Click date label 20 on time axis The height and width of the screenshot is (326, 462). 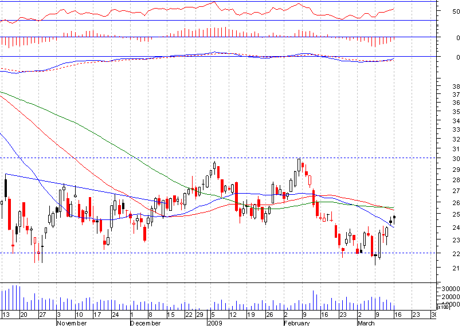click(x=24, y=315)
